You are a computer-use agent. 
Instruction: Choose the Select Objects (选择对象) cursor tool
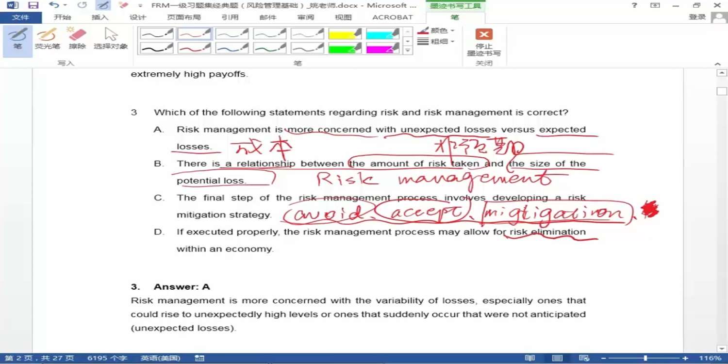coord(111,39)
